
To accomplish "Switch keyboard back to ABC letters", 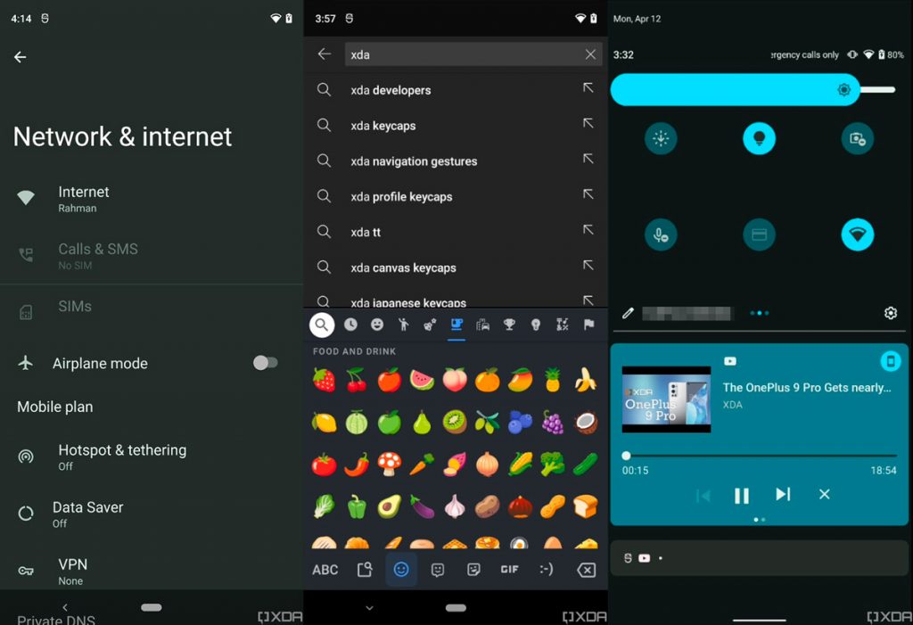I will pyautogui.click(x=325, y=570).
